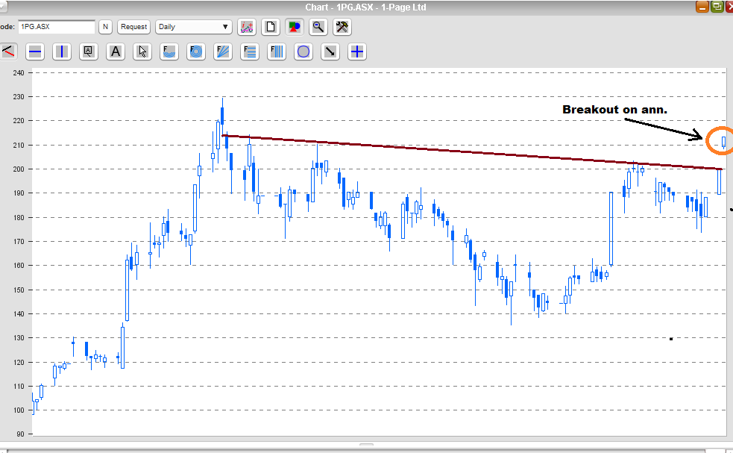Image resolution: width=733 pixels, height=453 pixels.
Task: Select the trend line drawing tool
Action: (8, 51)
